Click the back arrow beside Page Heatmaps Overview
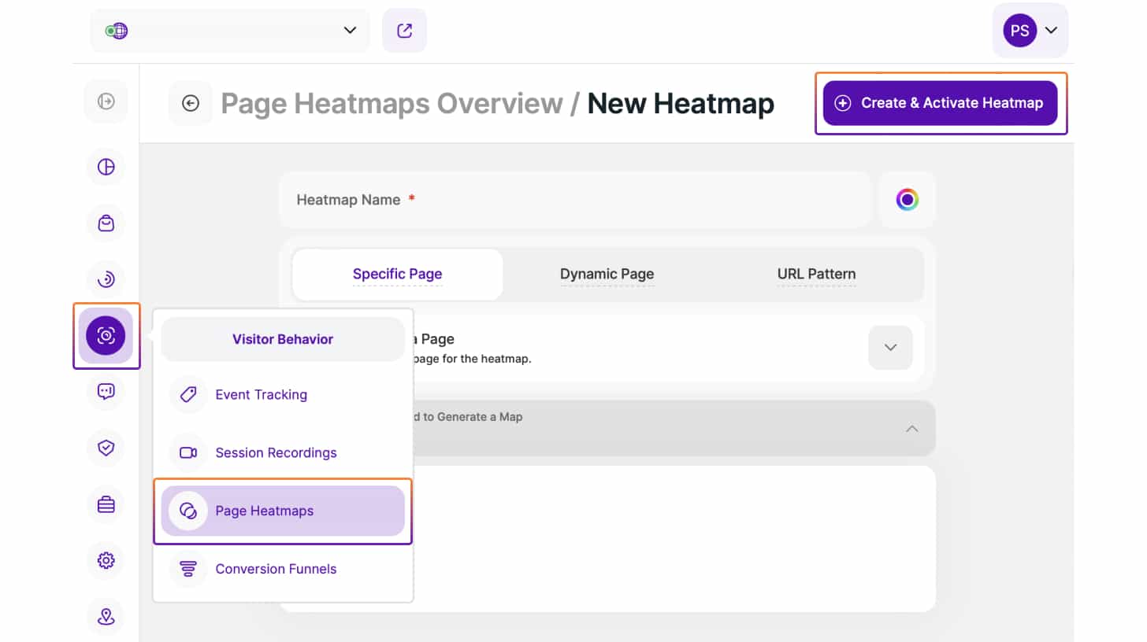Image resolution: width=1147 pixels, height=642 pixels. point(191,103)
